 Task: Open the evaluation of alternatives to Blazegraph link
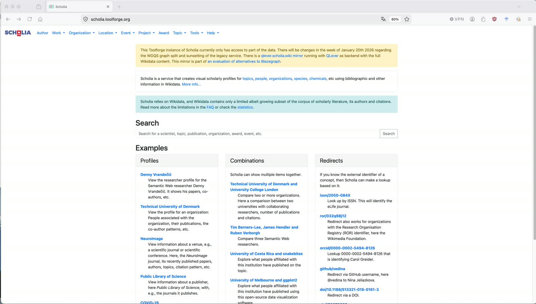(244, 62)
